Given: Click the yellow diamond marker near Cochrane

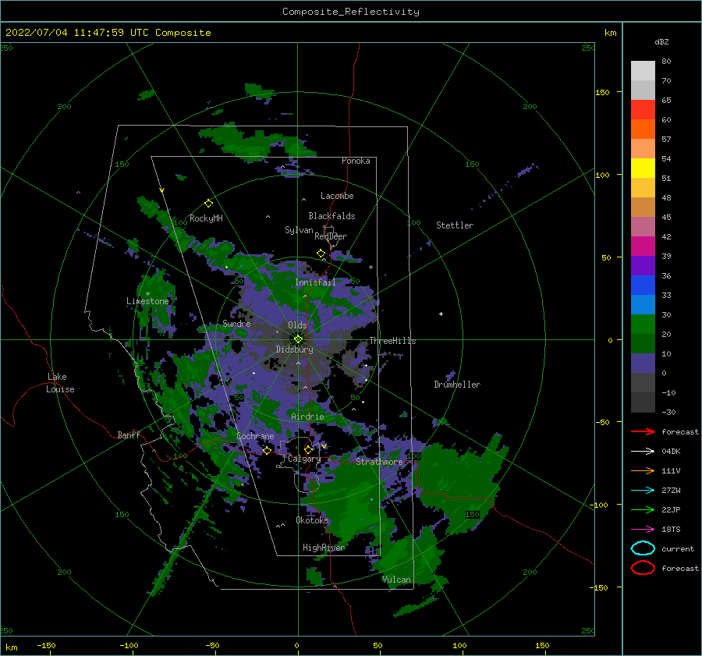Looking at the screenshot, I should point(268,450).
